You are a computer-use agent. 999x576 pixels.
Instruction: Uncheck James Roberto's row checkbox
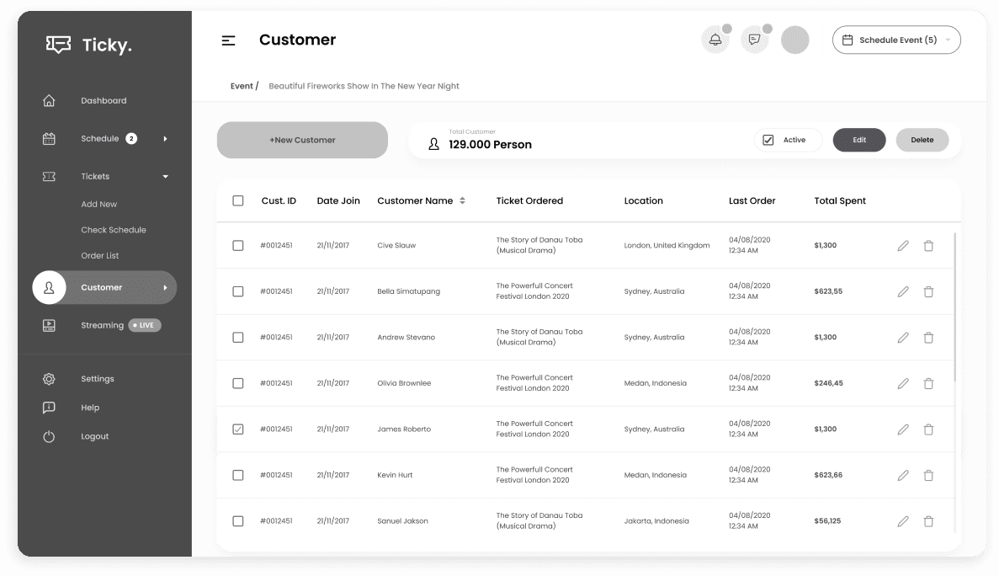tap(236, 429)
